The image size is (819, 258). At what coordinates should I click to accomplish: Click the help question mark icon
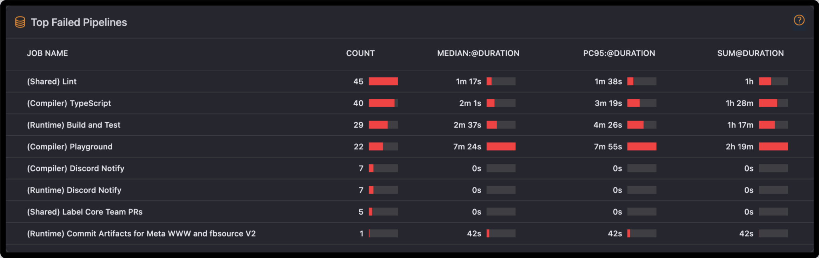click(799, 20)
